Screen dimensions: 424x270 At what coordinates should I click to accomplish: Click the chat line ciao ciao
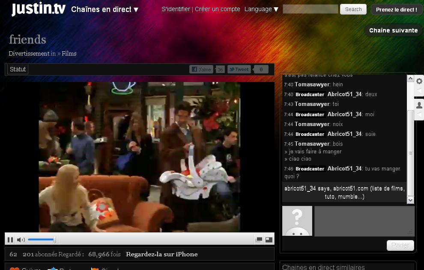298,159
